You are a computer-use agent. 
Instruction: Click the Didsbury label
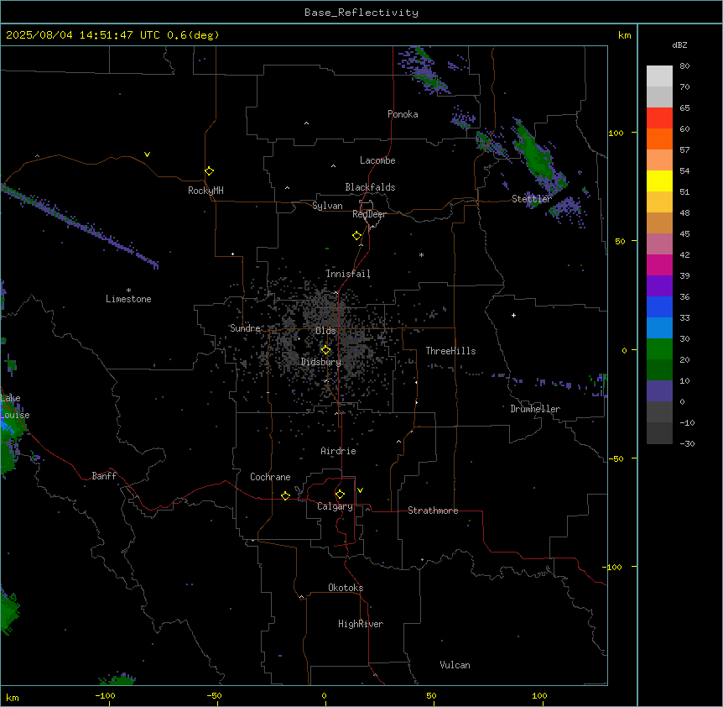(x=320, y=362)
